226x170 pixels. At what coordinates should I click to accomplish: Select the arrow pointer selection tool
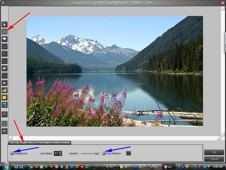click(5, 25)
